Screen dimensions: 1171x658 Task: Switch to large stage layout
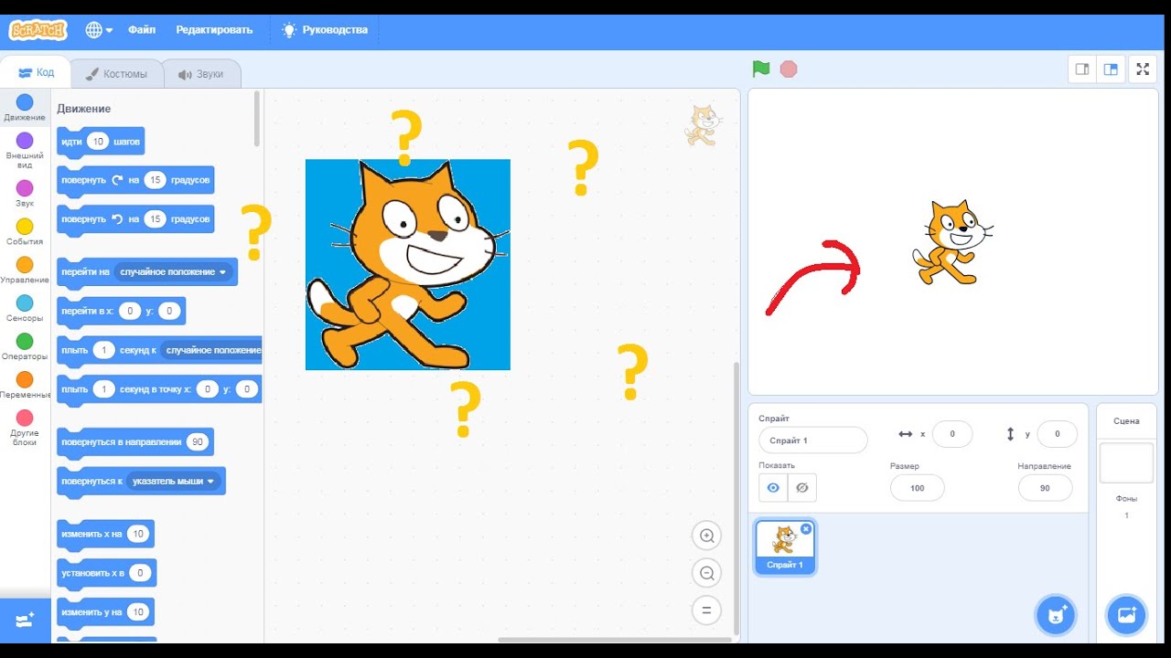[x=1111, y=69]
